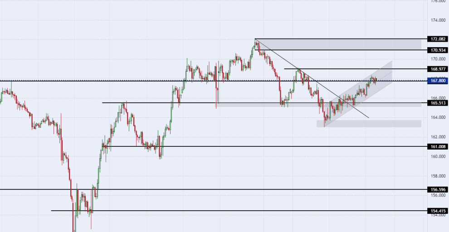Image resolution: width=449 pixels, height=232 pixels.
Task: Click the 154.415 price label
Action: click(437, 211)
